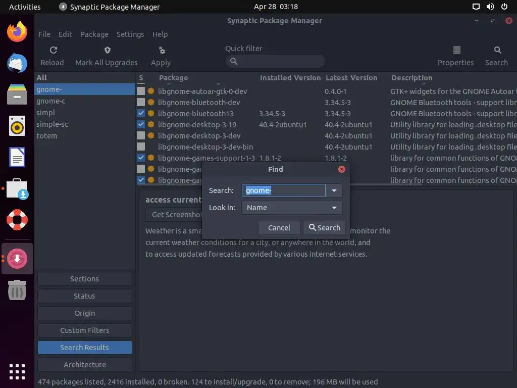Click Cancel in the Find dialog
Image resolution: width=517 pixels, height=388 pixels.
pos(279,228)
